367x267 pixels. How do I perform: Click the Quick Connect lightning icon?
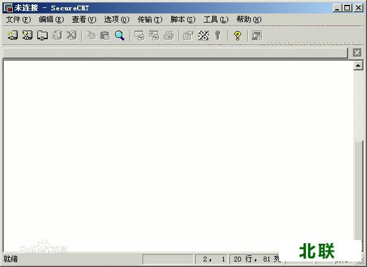27,35
